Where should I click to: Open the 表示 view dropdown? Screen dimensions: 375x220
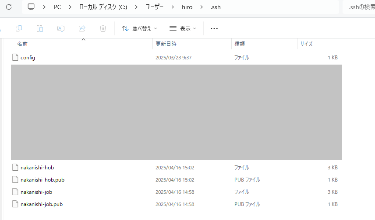click(183, 29)
